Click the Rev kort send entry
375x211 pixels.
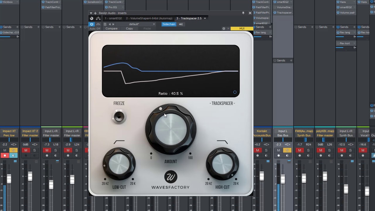click(346, 43)
